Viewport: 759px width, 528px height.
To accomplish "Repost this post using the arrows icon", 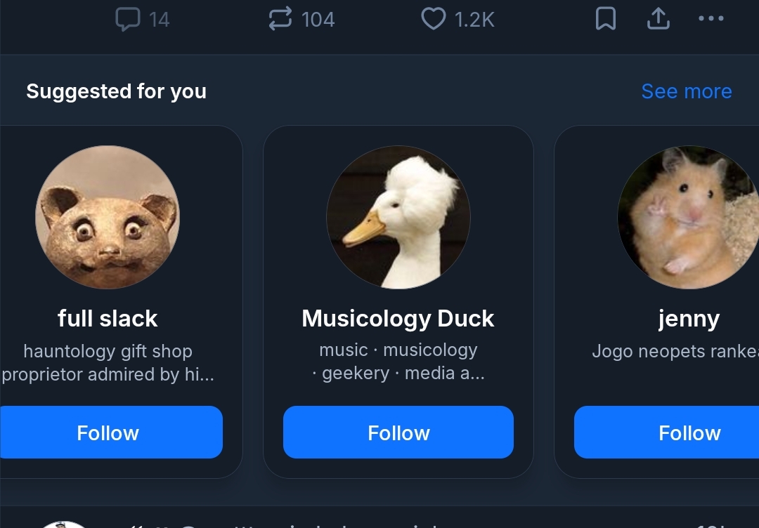I will [x=280, y=19].
